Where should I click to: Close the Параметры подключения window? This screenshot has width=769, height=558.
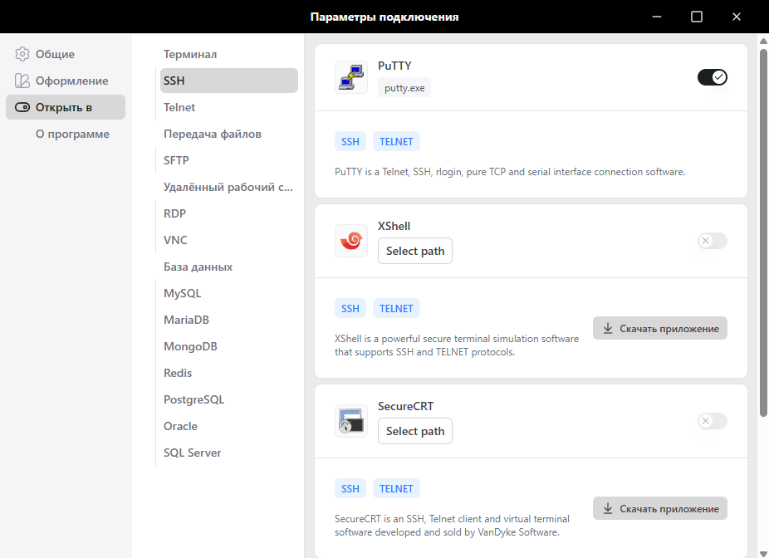point(736,17)
